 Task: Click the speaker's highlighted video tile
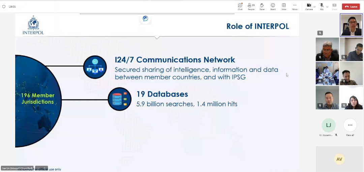351,25
